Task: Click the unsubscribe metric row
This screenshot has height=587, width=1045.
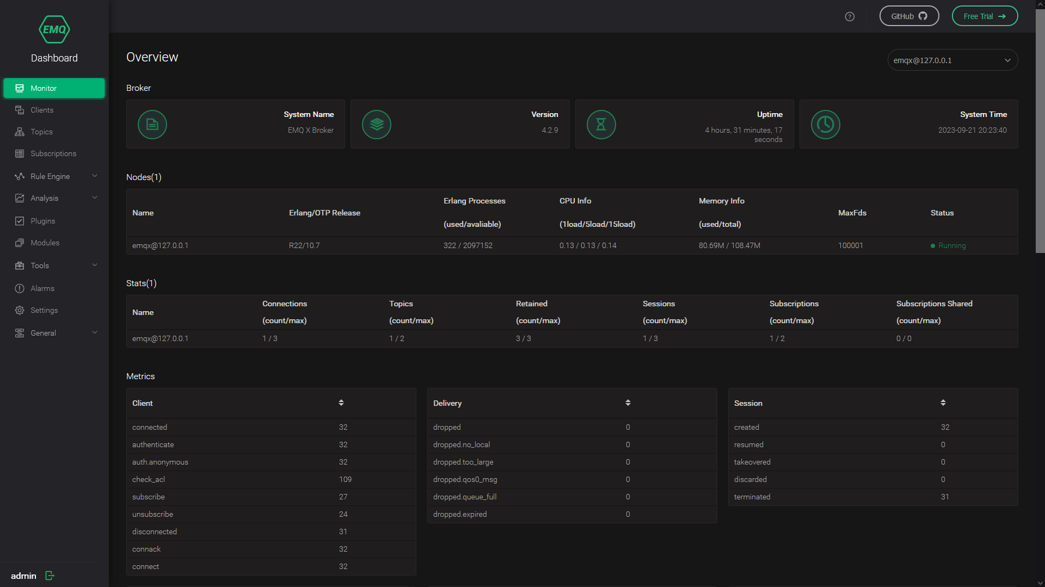Action: [271, 514]
